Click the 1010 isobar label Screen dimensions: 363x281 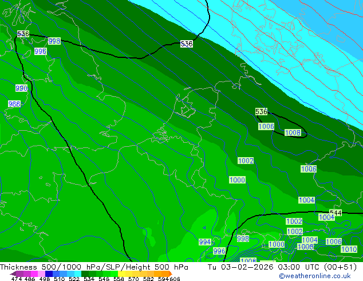pyautogui.click(x=349, y=249)
